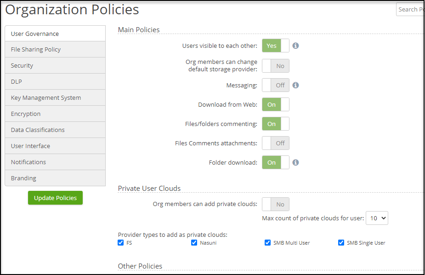Uncheck SMB Multi User checkbox
Viewport: 425px width, 275px height.
pyautogui.click(x=268, y=243)
